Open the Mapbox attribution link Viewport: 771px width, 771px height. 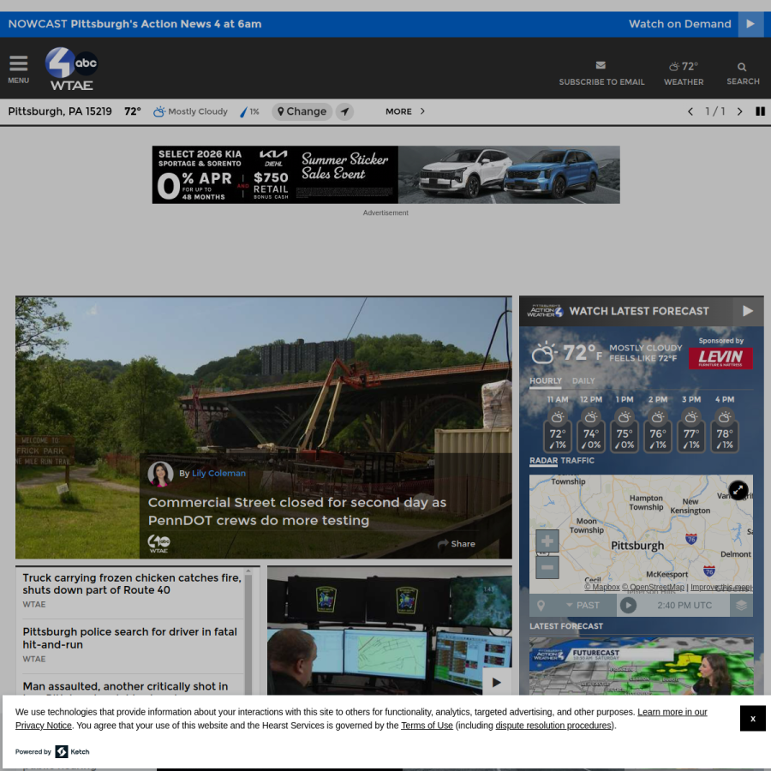point(602,587)
